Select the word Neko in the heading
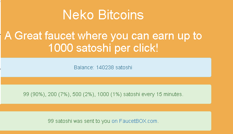 pos(78,15)
